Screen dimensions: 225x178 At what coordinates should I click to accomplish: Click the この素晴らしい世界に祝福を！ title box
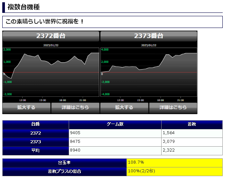pyautogui.click(x=112, y=22)
